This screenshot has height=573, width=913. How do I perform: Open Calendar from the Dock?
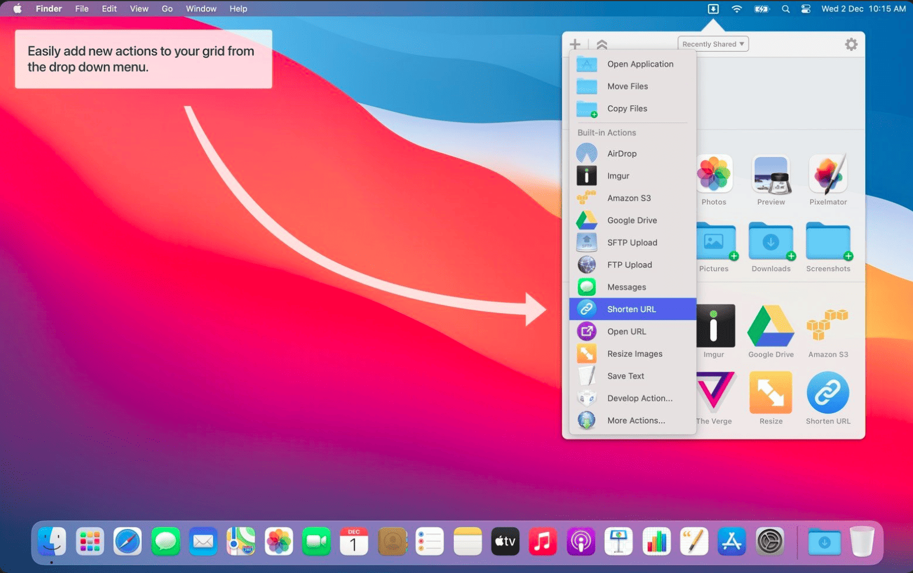tap(354, 542)
